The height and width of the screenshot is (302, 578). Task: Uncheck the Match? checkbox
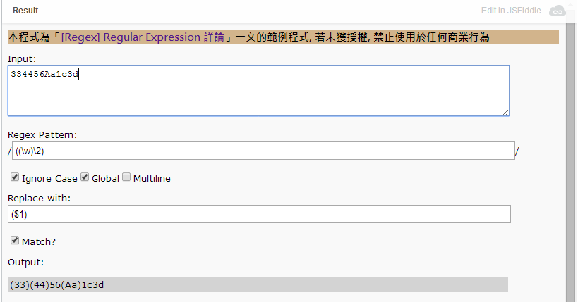15,241
